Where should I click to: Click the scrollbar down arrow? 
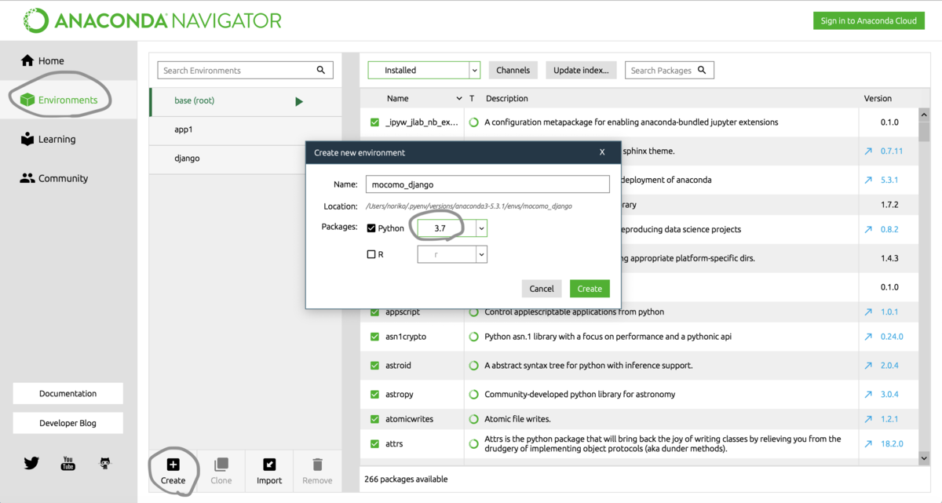coord(924,458)
